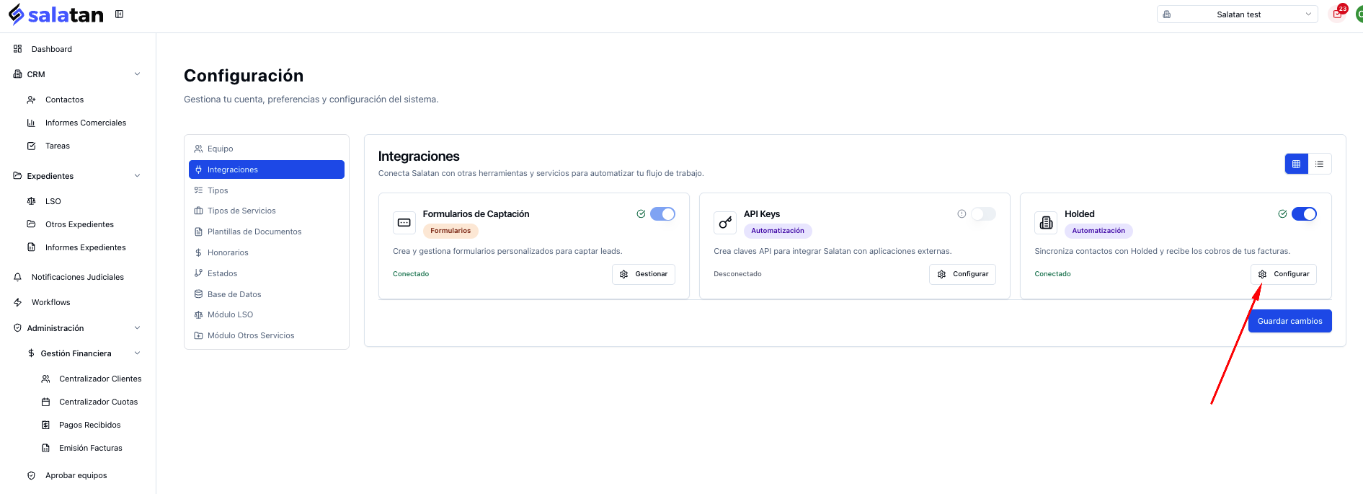Disable the Formularios de Captación toggle
The height and width of the screenshot is (494, 1363).
coord(662,213)
